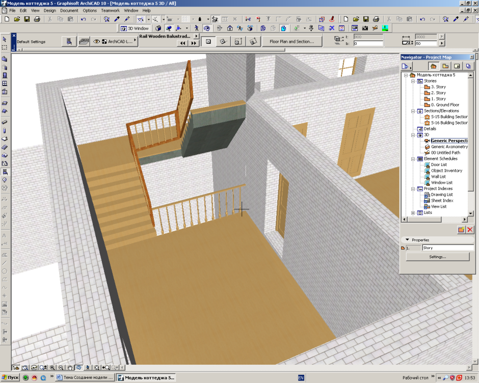Click the Fit in Window icon at bottom
Viewport: 479px width, 383px height.
click(97, 368)
